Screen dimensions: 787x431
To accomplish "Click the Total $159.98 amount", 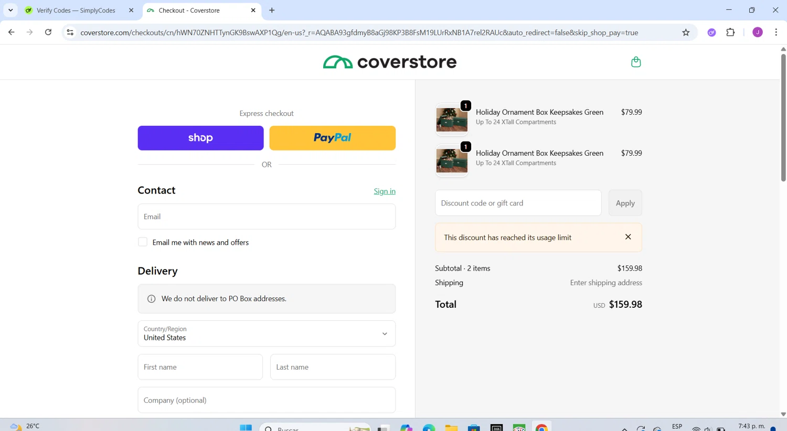I will (625, 305).
